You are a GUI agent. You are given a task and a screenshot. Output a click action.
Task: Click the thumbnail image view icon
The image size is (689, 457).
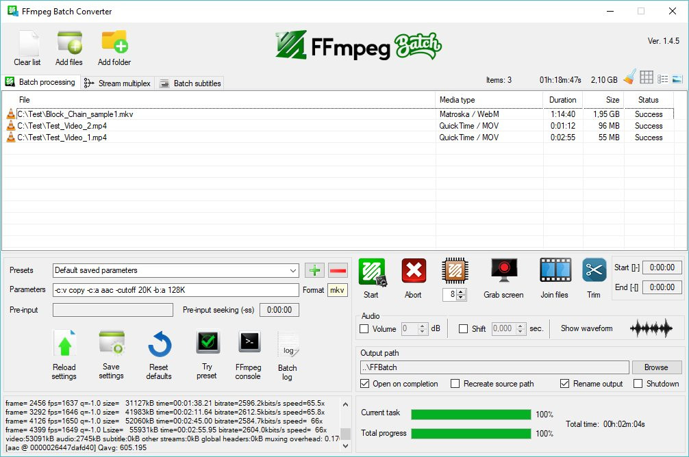click(x=677, y=79)
